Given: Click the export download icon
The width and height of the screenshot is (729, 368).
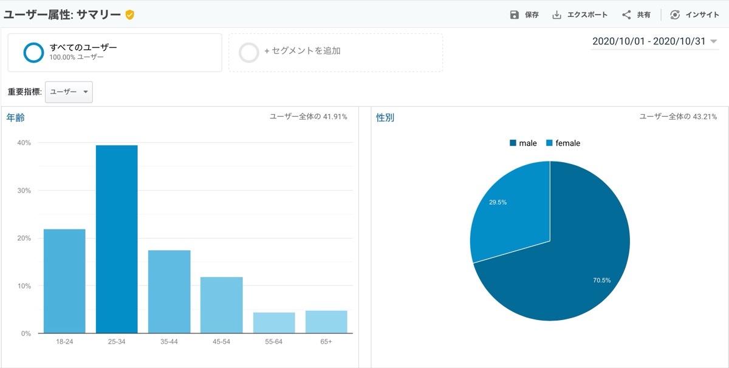Looking at the screenshot, I should [x=556, y=15].
